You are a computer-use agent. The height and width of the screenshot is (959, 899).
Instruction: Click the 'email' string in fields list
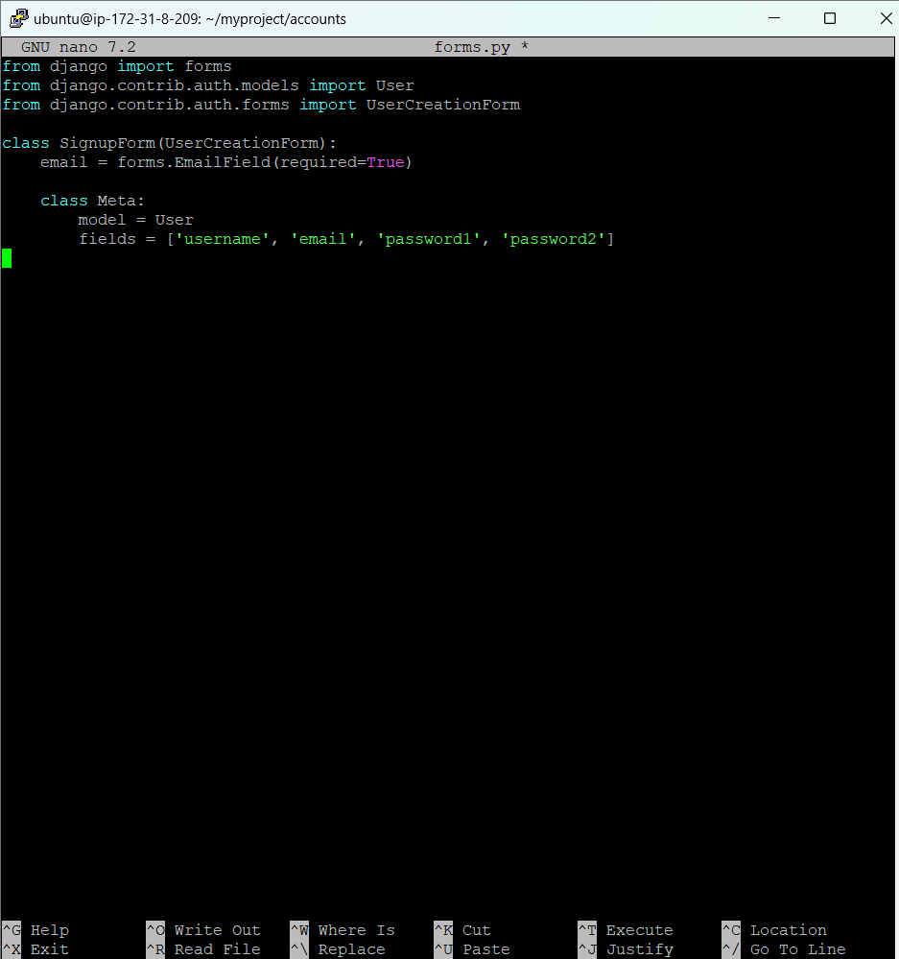[x=322, y=239]
